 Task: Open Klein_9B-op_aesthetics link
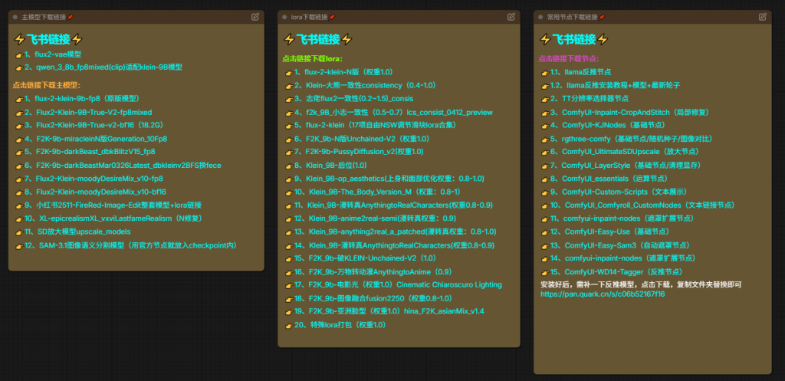tap(389, 179)
